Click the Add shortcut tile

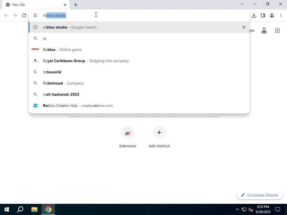(x=159, y=137)
